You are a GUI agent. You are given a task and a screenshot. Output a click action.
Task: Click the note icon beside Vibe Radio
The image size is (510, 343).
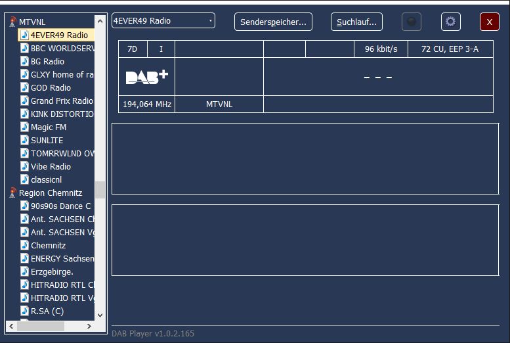(x=25, y=167)
